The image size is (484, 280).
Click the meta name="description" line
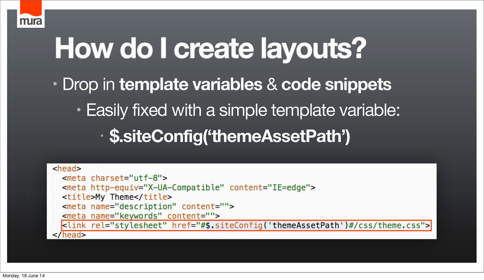click(x=148, y=206)
